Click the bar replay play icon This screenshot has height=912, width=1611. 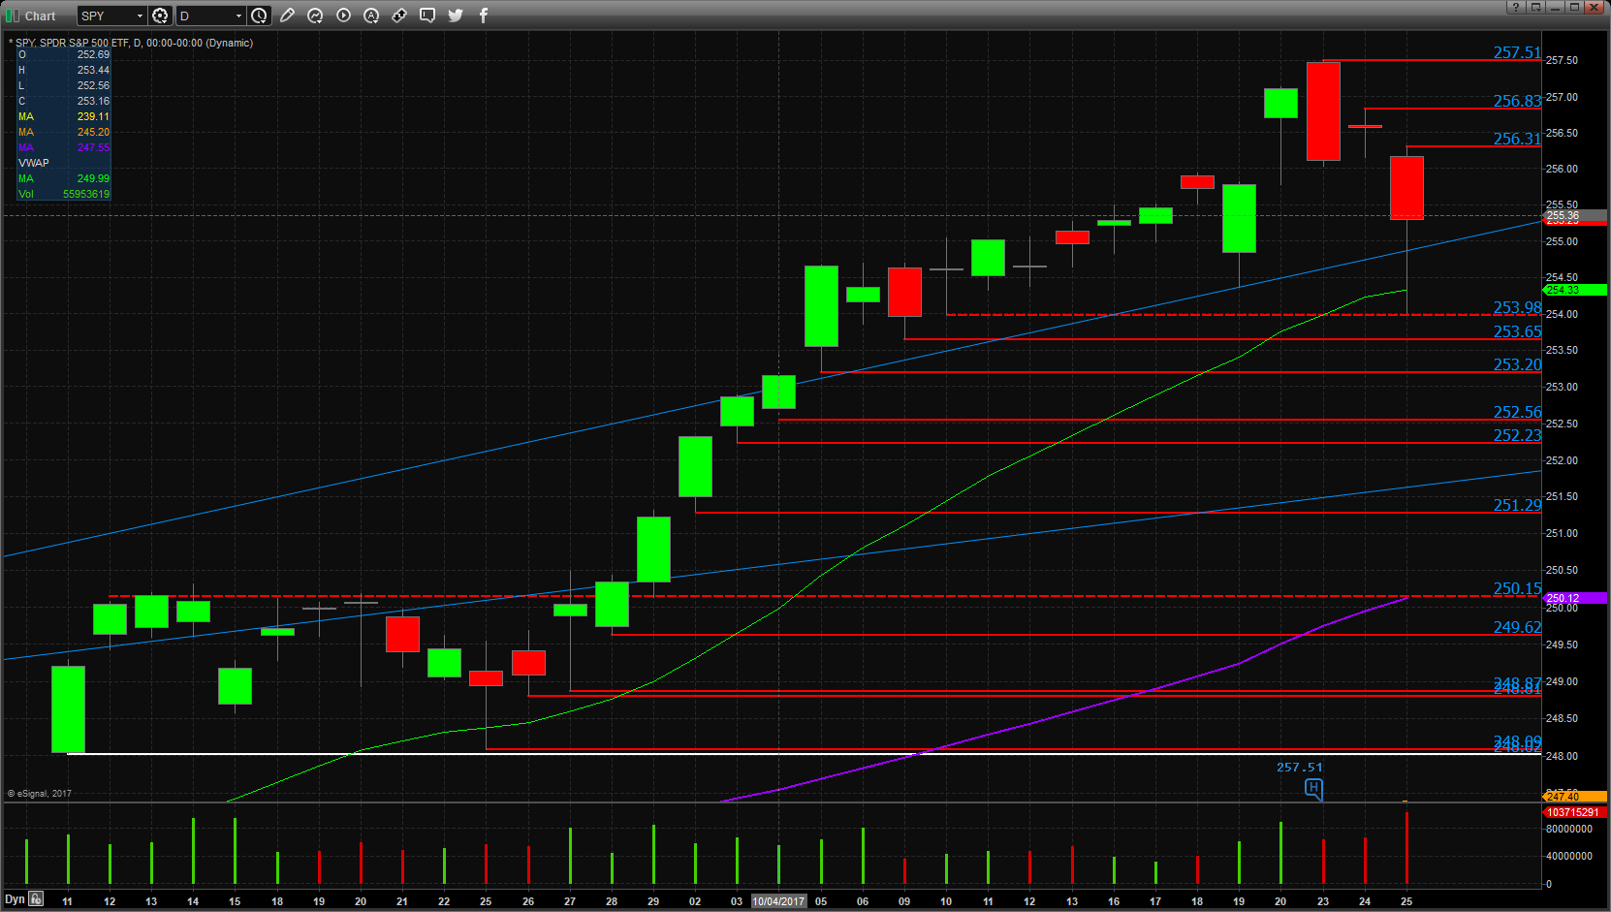pyautogui.click(x=343, y=16)
